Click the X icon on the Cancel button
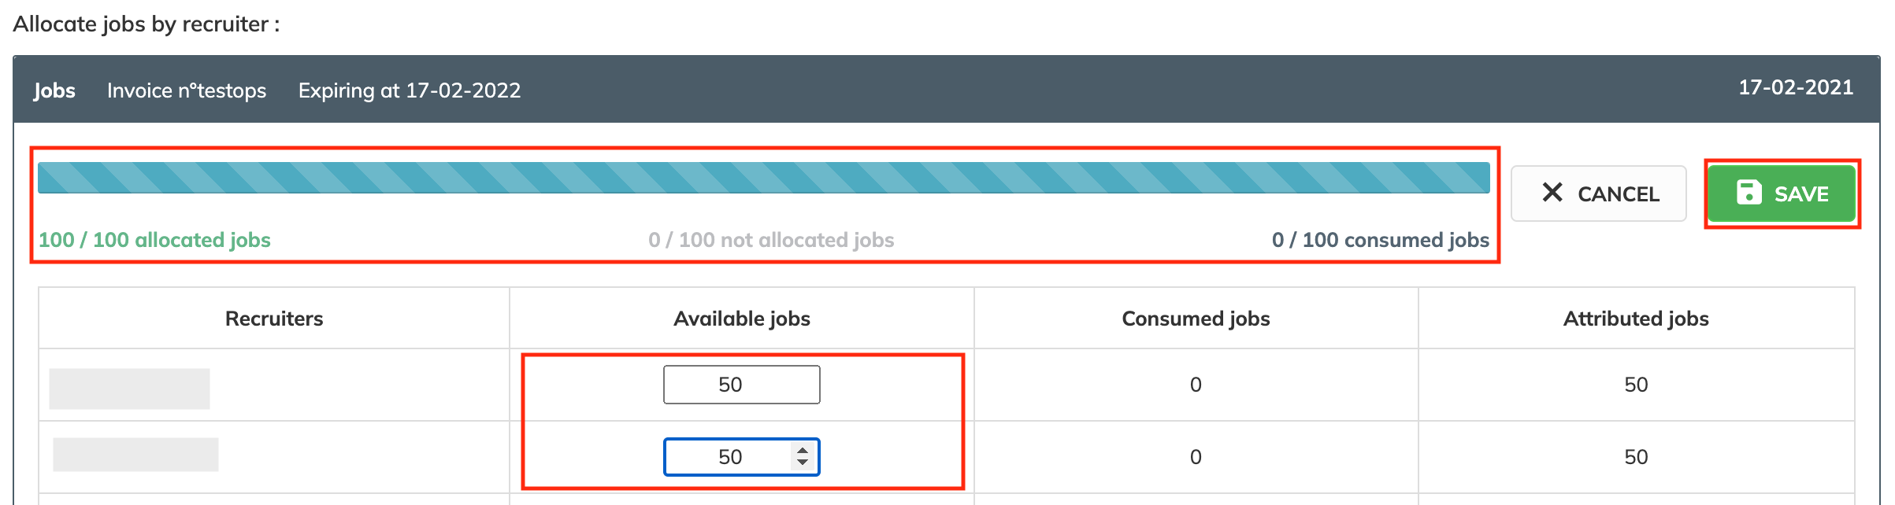The width and height of the screenshot is (1895, 505). tap(1552, 193)
